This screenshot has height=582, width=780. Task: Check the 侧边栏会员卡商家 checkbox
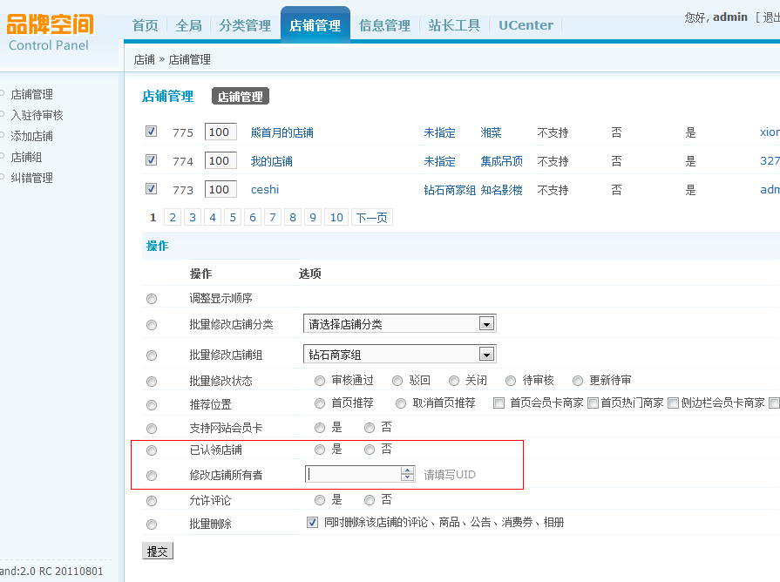click(x=673, y=403)
